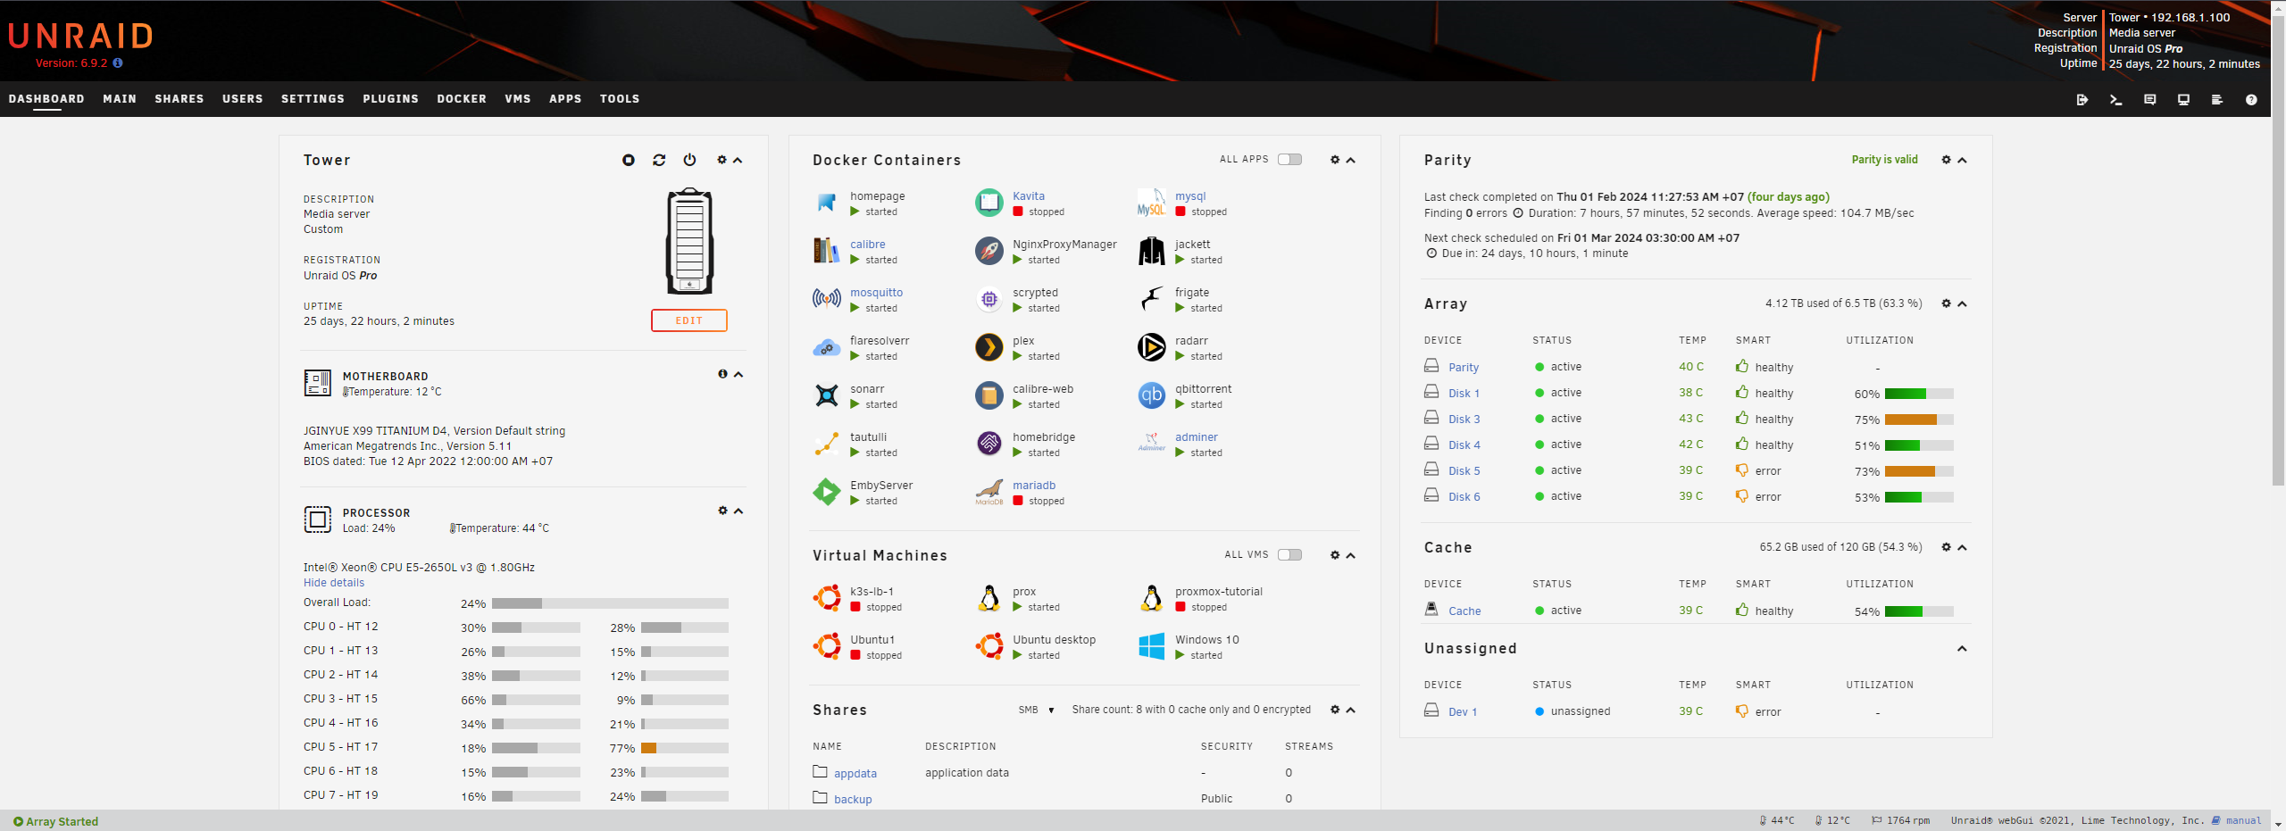The image size is (2286, 831).
Task: Click the Unraid version info icon
Action: coord(118,63)
